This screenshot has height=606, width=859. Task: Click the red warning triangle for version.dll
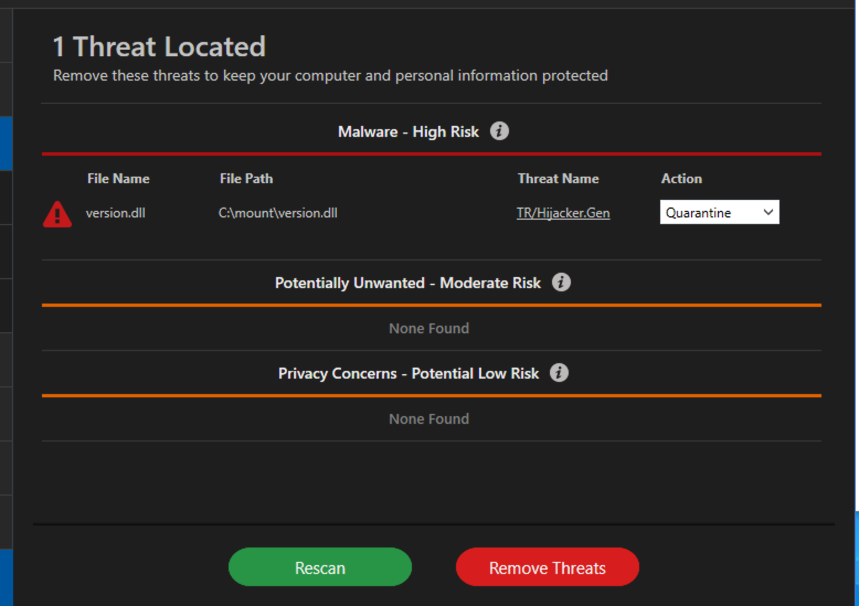[57, 214]
